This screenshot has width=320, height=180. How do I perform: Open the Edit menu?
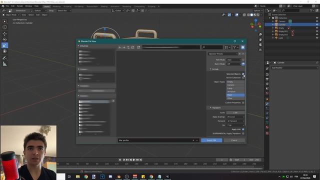13,6
